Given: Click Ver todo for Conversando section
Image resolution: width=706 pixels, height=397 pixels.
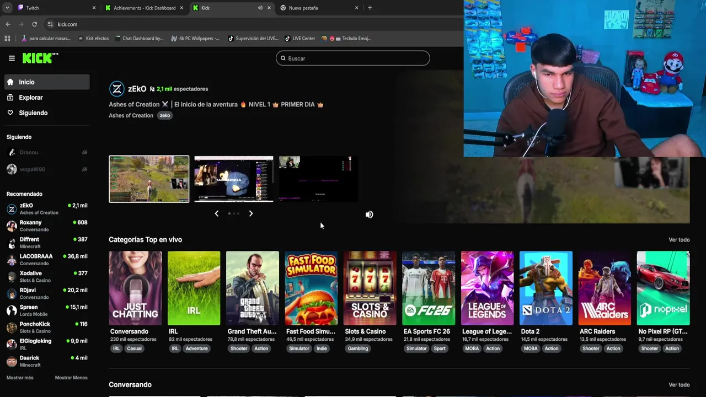Looking at the screenshot, I should (679, 385).
